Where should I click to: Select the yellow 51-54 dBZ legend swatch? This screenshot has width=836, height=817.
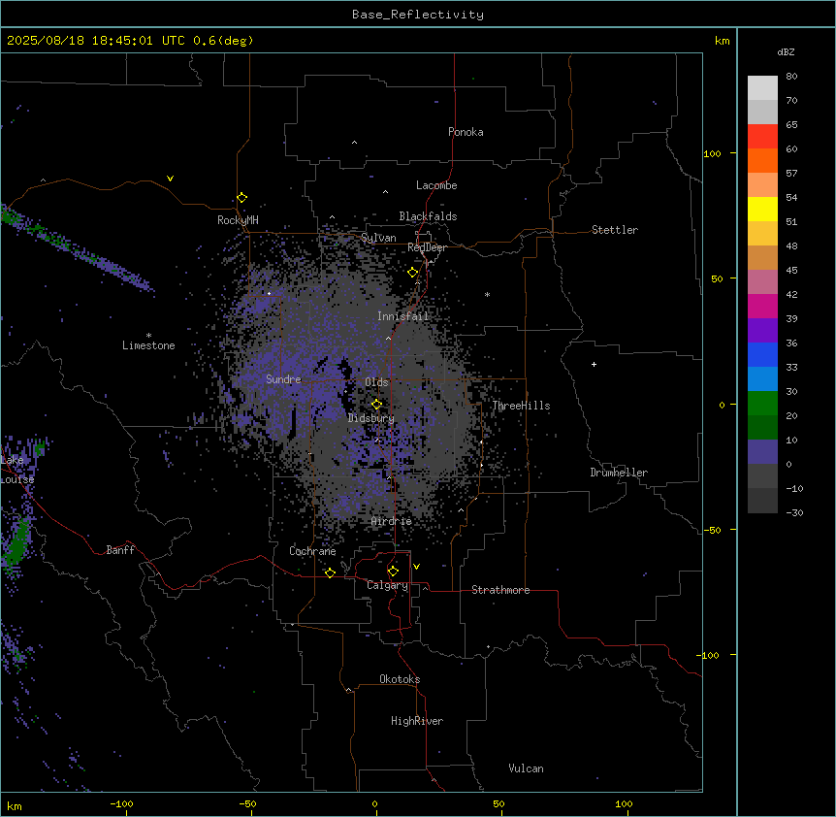[762, 209]
